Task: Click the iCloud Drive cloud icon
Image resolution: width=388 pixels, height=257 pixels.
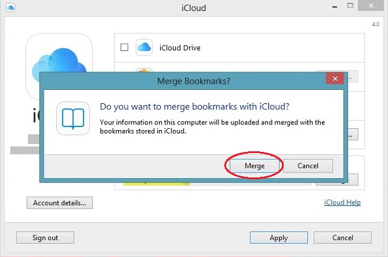Action: click(144, 47)
